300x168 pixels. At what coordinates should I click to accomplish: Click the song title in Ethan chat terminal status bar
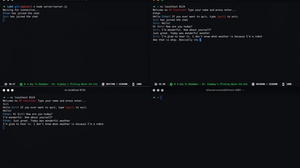[212, 84]
